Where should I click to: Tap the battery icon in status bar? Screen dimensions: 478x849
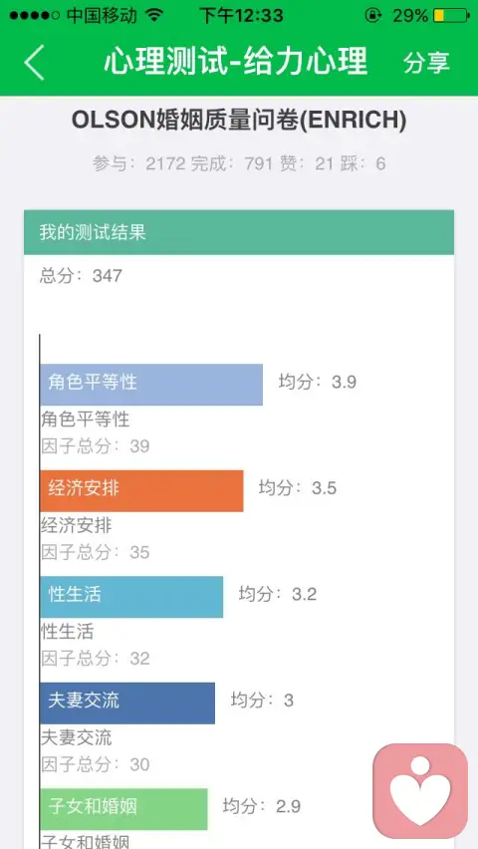click(x=451, y=16)
